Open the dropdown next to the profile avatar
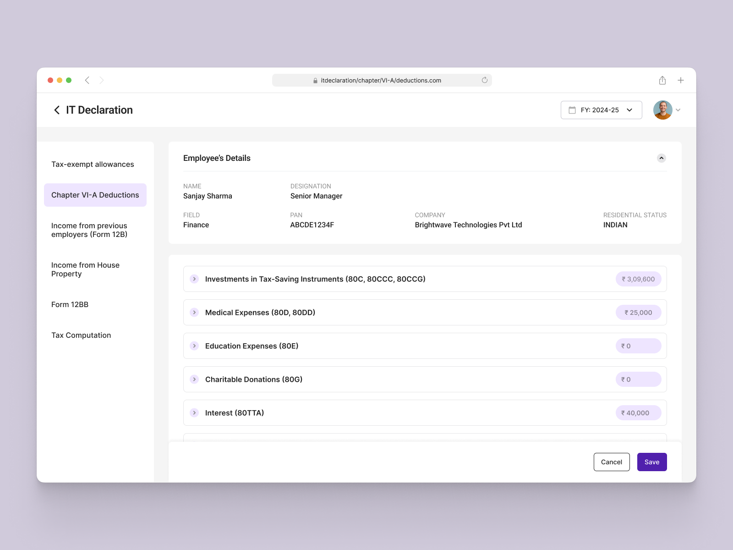This screenshot has width=733, height=550. click(x=678, y=110)
